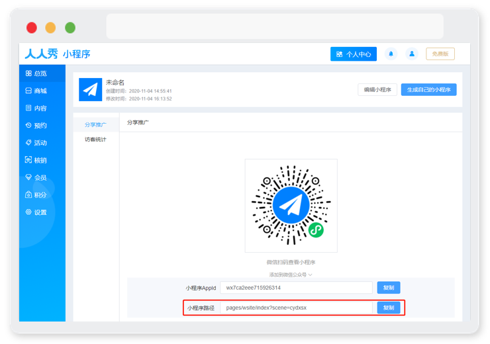Select 核销 from the sidebar
Screen dimensions: 490x344
click(x=42, y=160)
